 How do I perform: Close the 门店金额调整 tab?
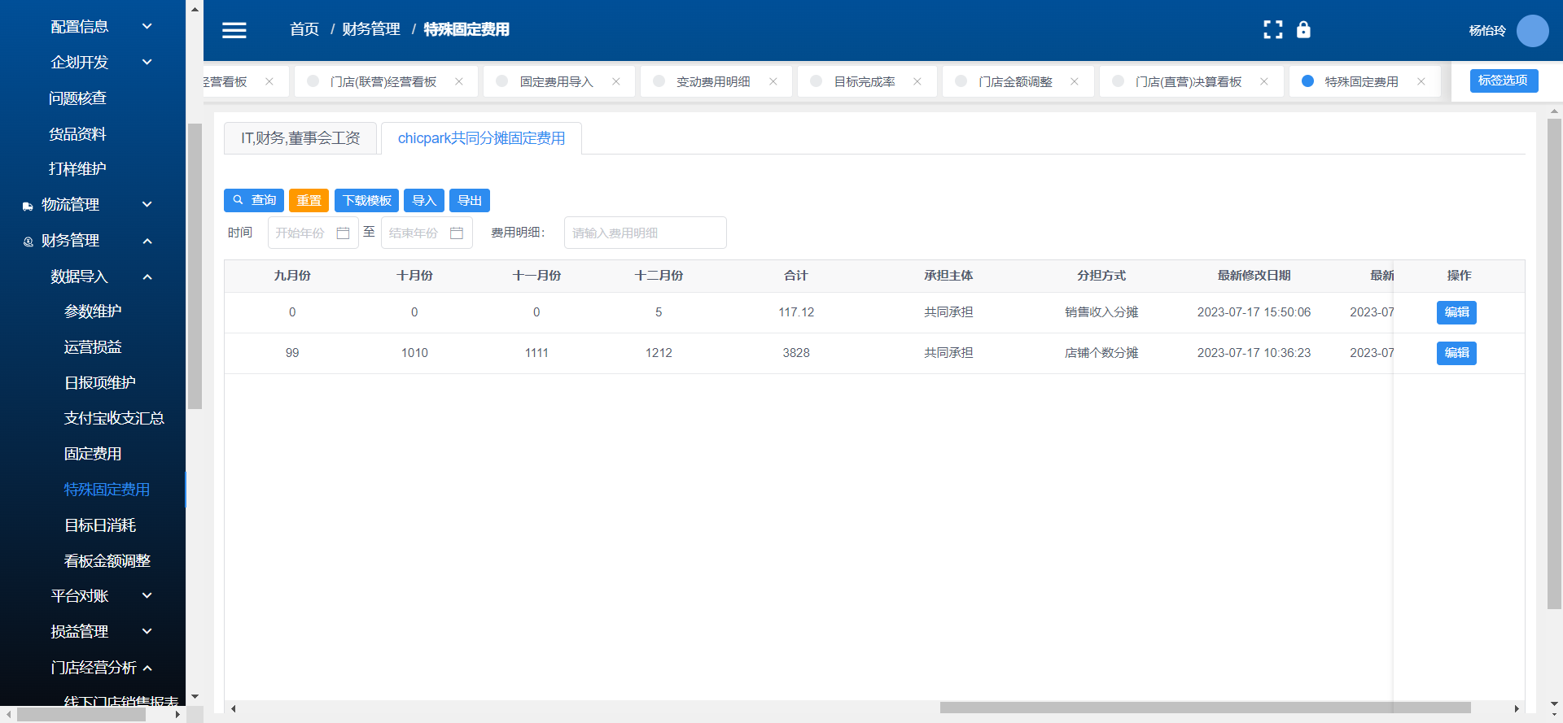1075,81
